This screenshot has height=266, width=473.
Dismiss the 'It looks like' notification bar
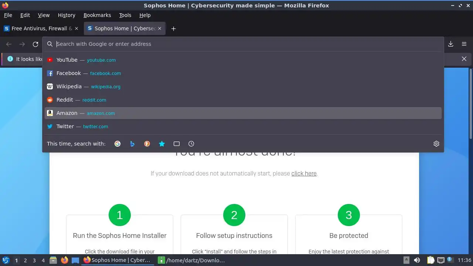[x=464, y=59]
